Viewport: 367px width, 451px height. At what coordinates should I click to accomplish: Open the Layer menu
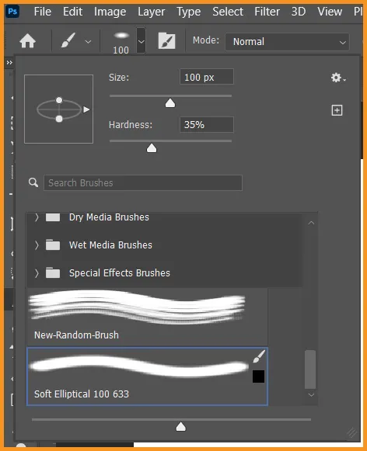pos(152,12)
